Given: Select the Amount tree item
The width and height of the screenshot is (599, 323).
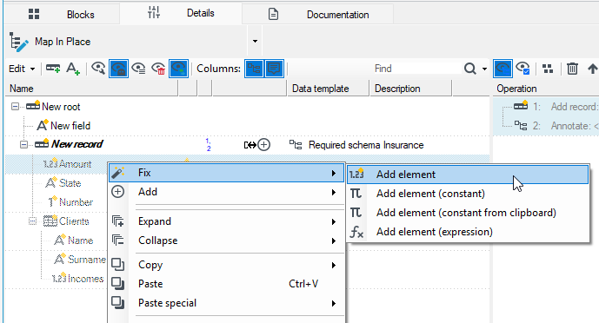Looking at the screenshot, I should (x=75, y=164).
